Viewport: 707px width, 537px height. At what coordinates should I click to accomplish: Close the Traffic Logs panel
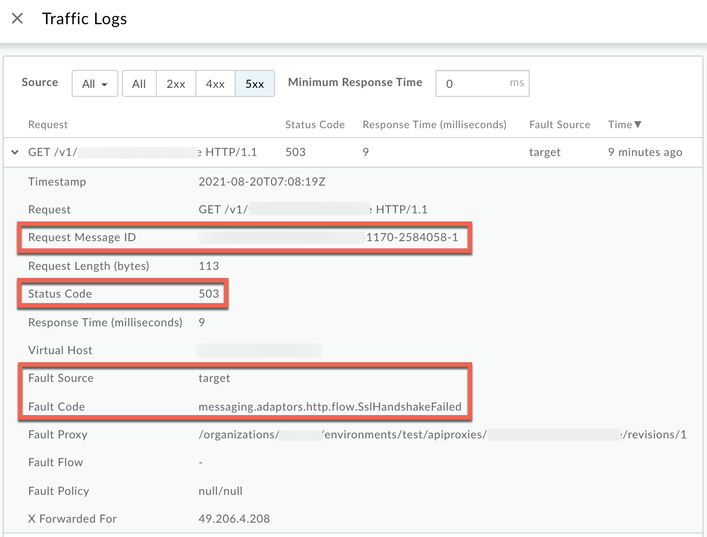tap(17, 18)
